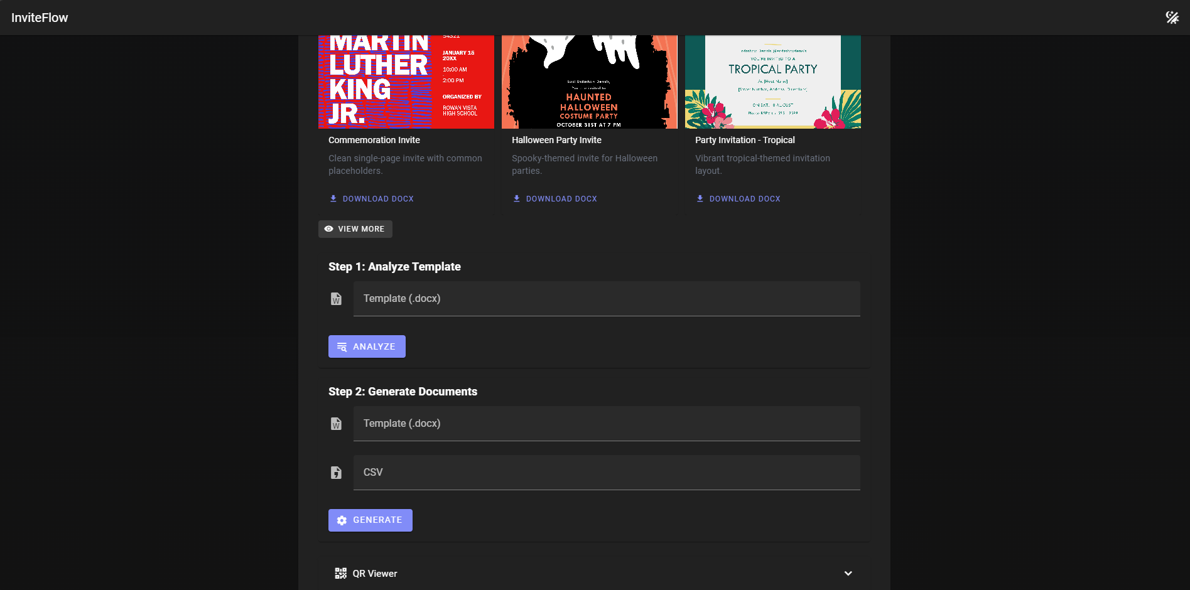Click the CSV file icon
Image resolution: width=1190 pixels, height=590 pixels.
point(336,473)
